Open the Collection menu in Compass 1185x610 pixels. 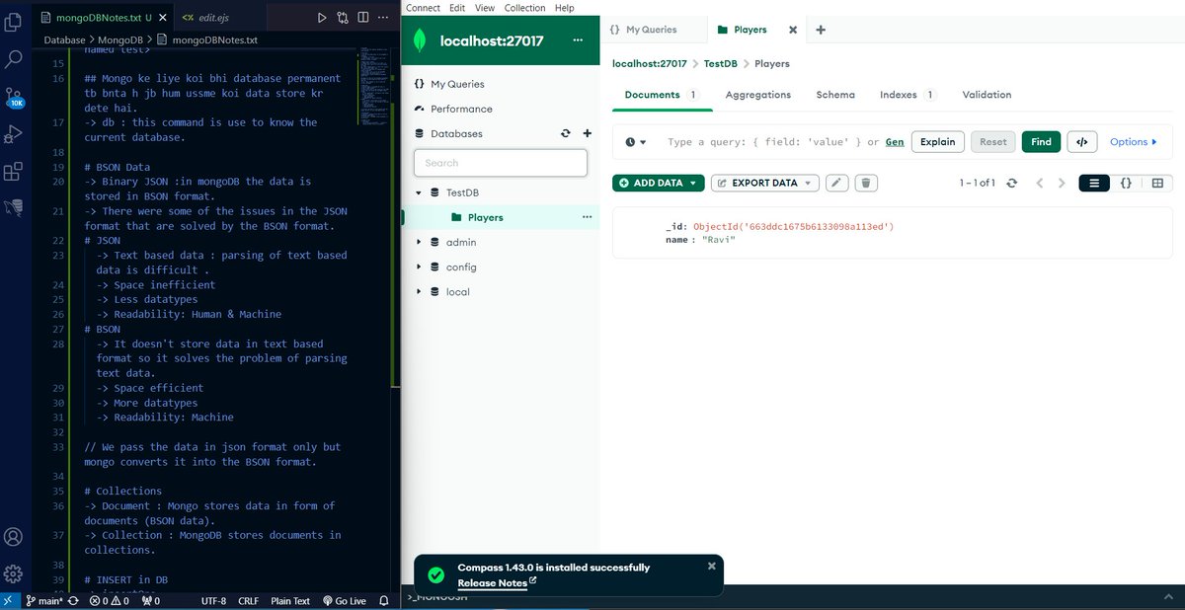click(x=524, y=7)
